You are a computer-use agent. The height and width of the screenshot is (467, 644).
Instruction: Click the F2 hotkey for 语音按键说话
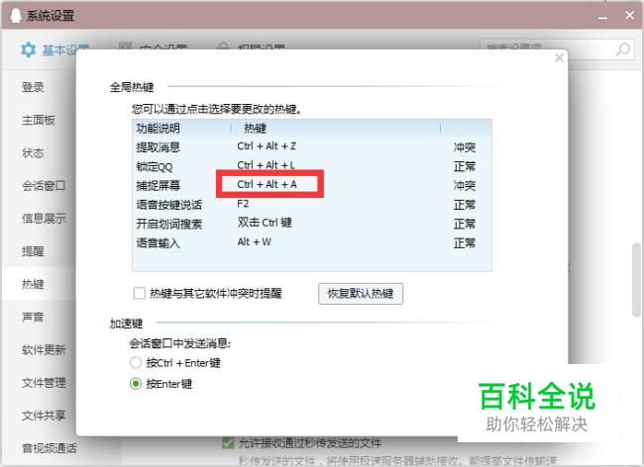pyautogui.click(x=243, y=204)
